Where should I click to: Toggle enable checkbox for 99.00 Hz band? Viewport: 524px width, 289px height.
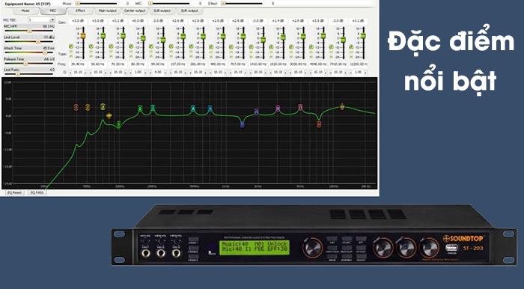click(151, 46)
